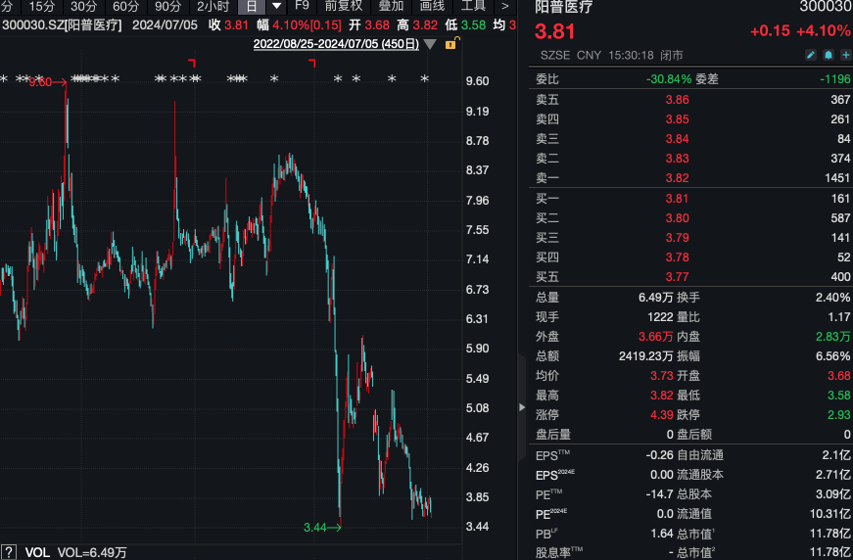Click the 9.19 axis price label
This screenshot has width=853, height=560.
tap(478, 112)
